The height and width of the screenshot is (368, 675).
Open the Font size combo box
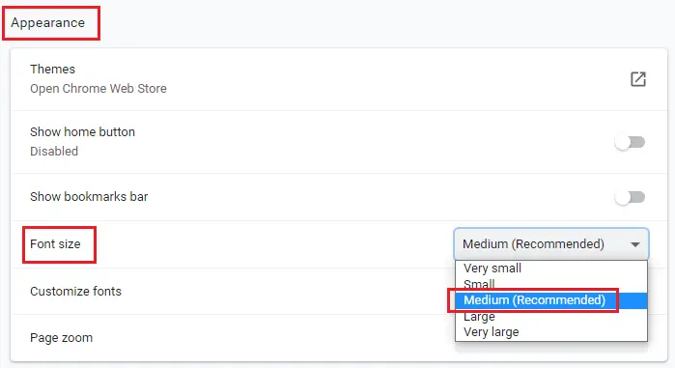[551, 244]
